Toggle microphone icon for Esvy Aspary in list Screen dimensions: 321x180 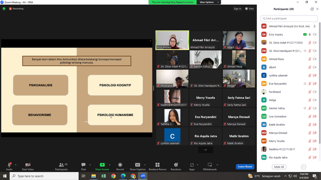pyautogui.click(x=310, y=34)
